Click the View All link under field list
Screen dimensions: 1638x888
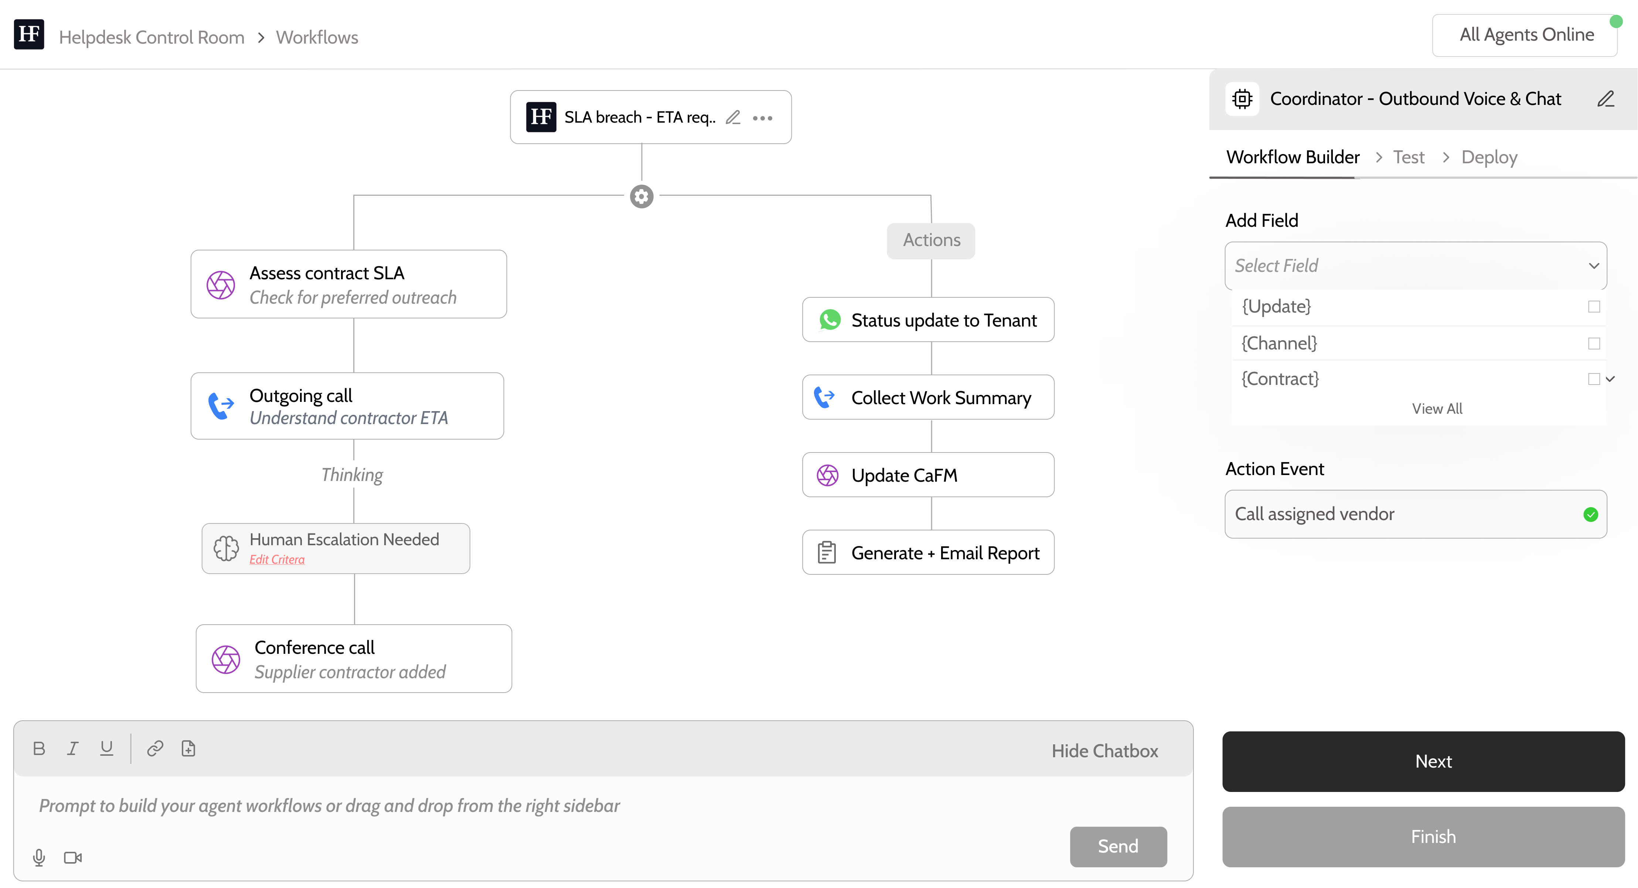(1438, 408)
